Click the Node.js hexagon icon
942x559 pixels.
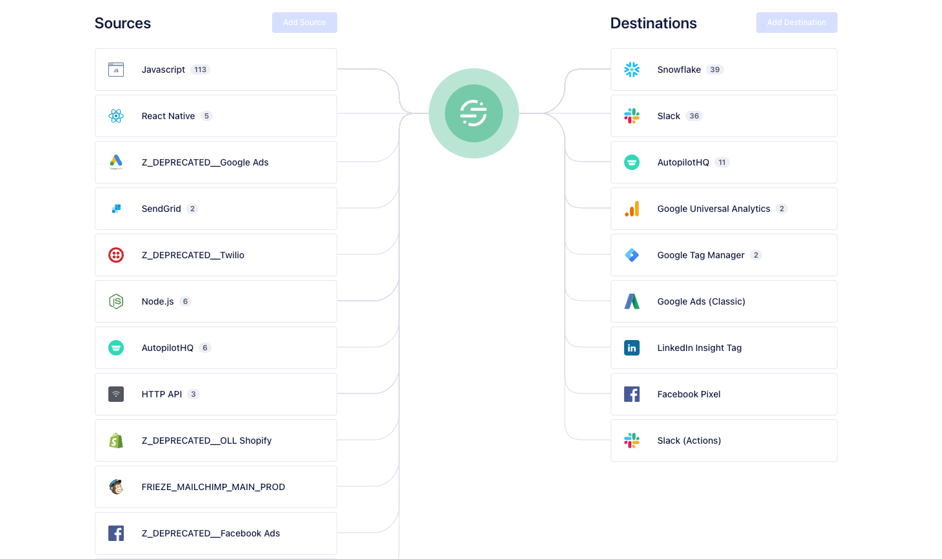pyautogui.click(x=116, y=301)
